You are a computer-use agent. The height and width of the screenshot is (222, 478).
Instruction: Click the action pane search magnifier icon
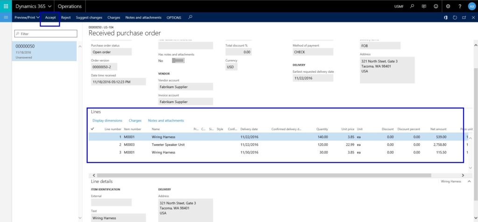[x=190, y=17]
